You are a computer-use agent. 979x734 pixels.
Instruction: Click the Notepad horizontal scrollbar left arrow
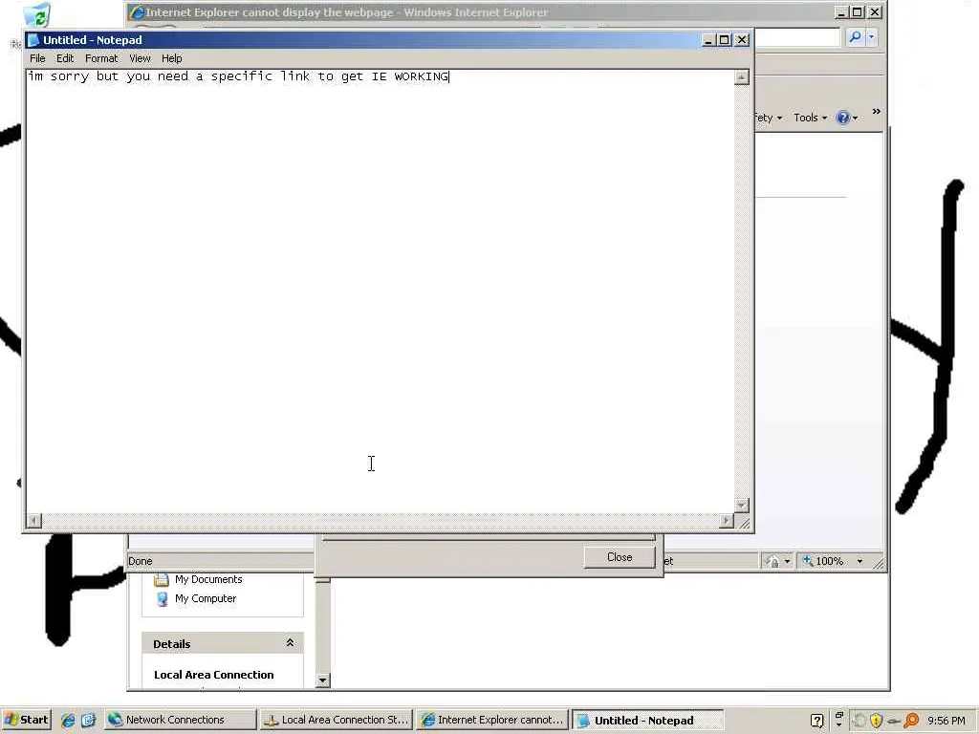[34, 521]
